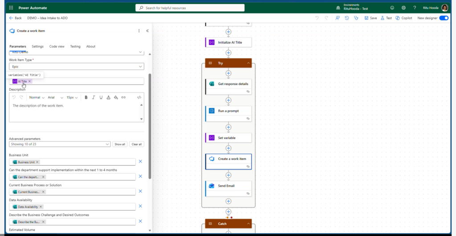The height and width of the screenshot is (236, 456).
Task: Save the flow
Action: (x=370, y=18)
